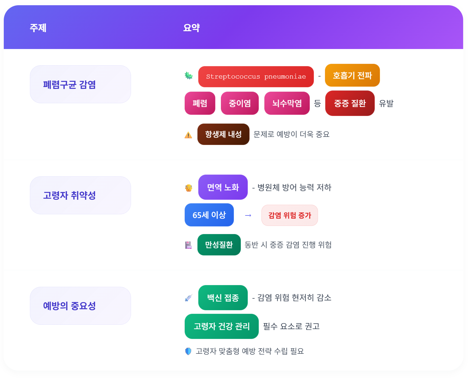Click the blue 65세 이상 tag
Image resolution: width=469 pixels, height=379 pixels.
point(209,215)
